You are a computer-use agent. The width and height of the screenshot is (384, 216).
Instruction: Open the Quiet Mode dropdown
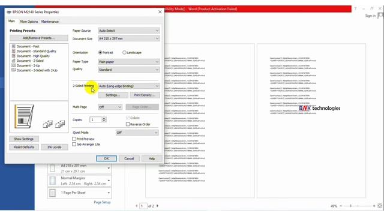137,133
